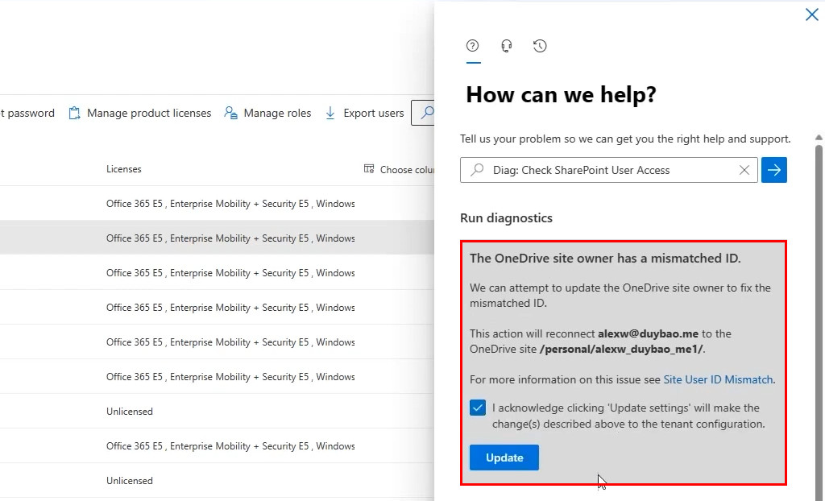The image size is (825, 501).
Task: Close the help panel
Action: tap(812, 14)
